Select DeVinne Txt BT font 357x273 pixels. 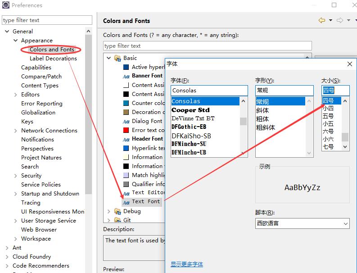(193, 118)
